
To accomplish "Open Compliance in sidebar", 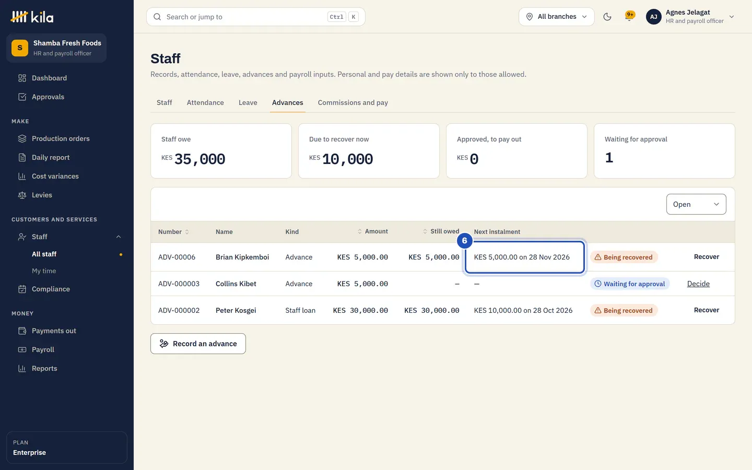I will pos(67,289).
